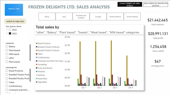The width and height of the screenshot is (170, 95).
Task: Select Seafood legend marker
Action: pos(37,75)
